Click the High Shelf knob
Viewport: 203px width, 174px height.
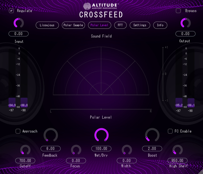[x=177, y=150]
